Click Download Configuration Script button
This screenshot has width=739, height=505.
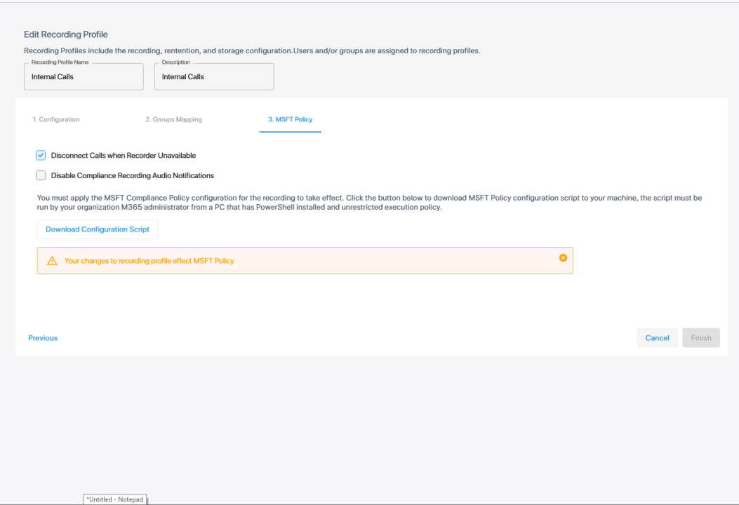[98, 229]
